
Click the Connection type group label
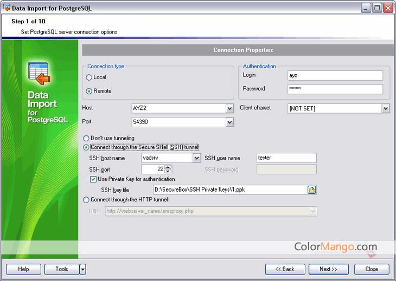tap(106, 66)
